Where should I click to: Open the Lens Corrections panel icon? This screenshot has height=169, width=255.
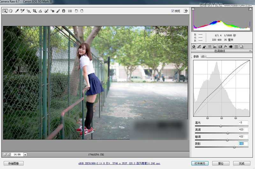(220, 46)
